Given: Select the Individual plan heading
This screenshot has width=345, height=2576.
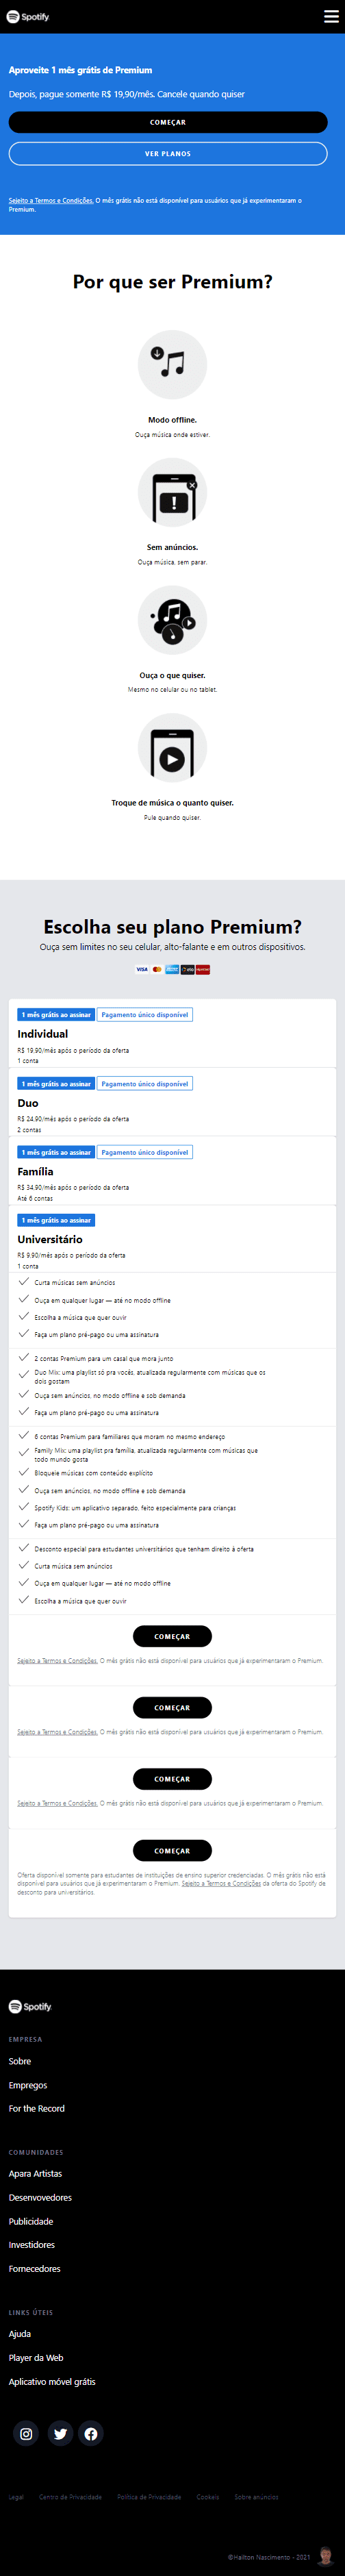Looking at the screenshot, I should [x=43, y=1034].
